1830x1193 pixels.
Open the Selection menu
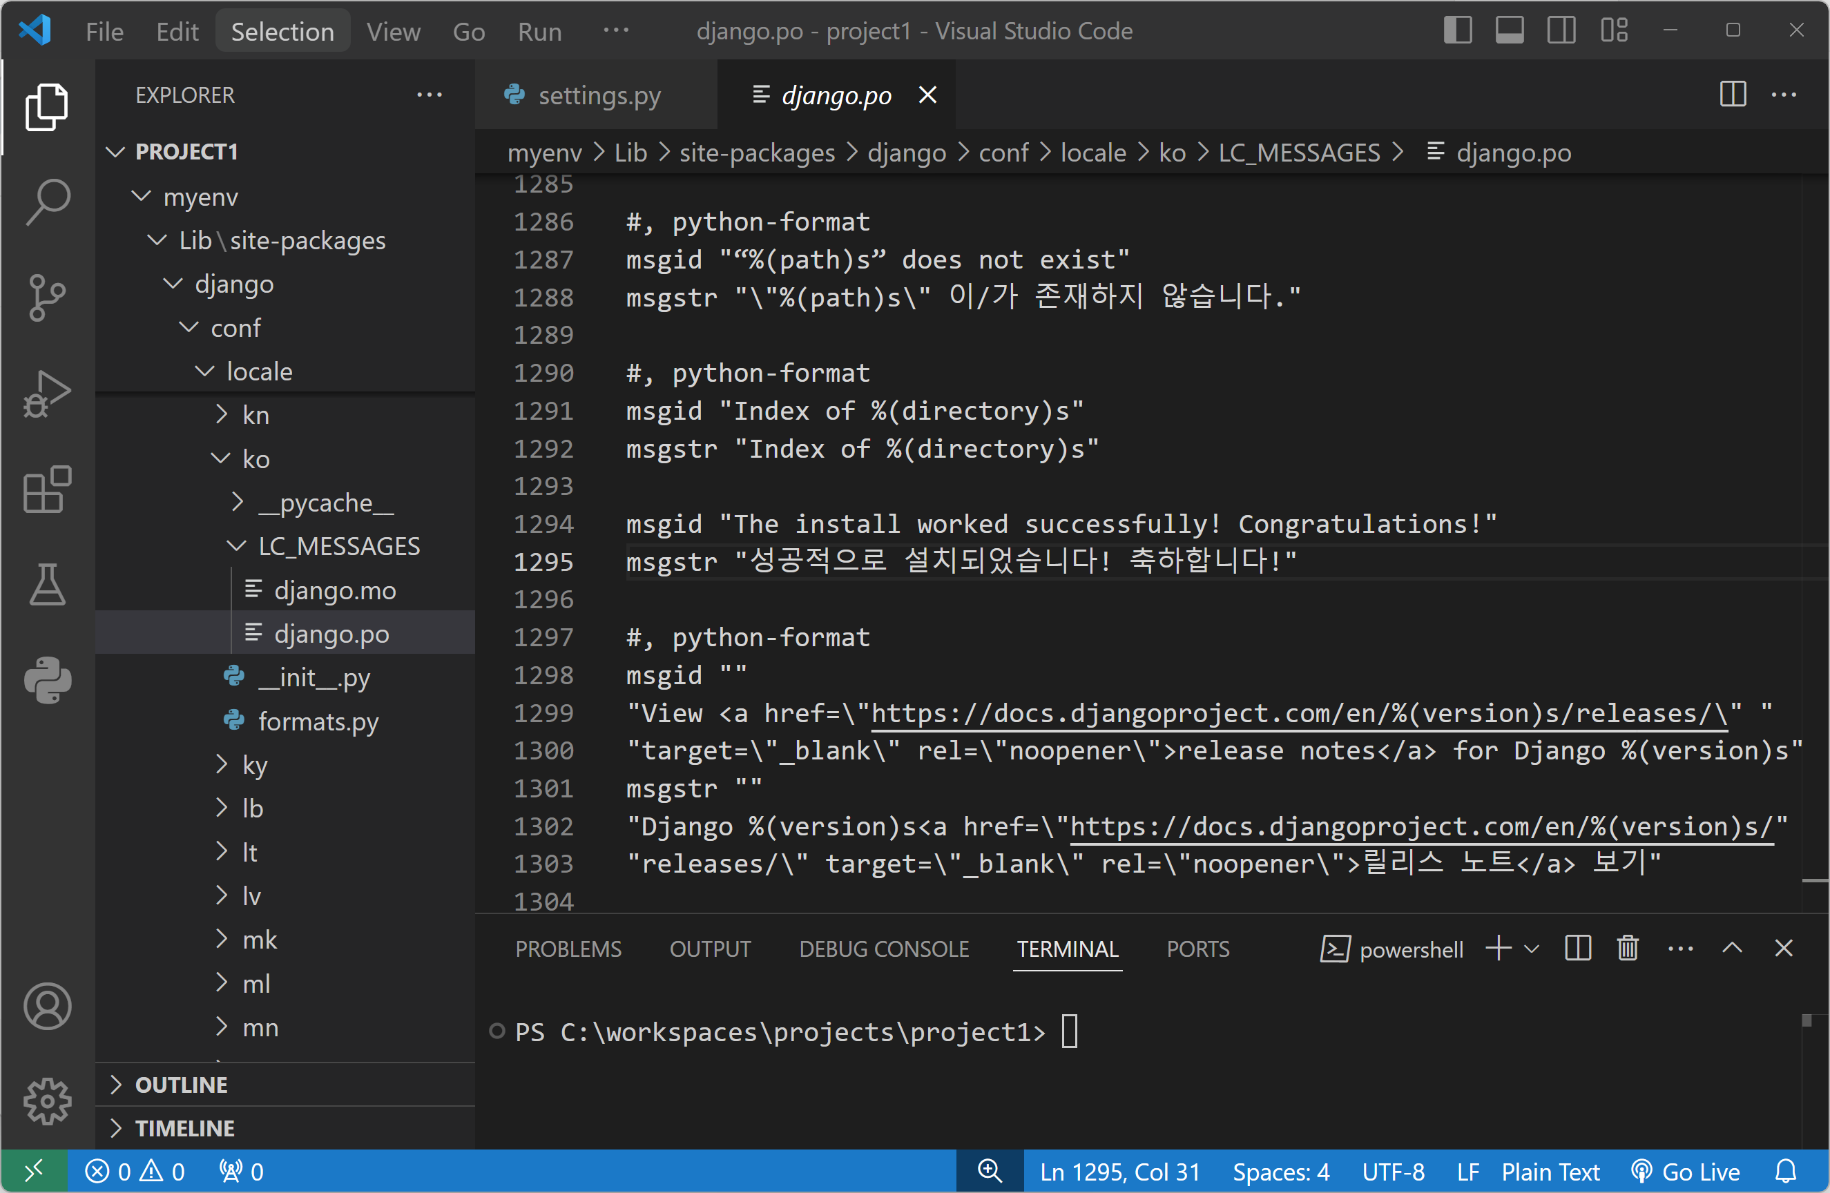pyautogui.click(x=282, y=31)
